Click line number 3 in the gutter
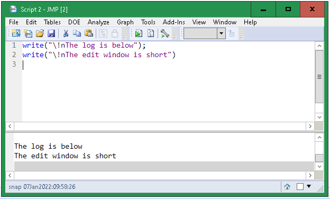This screenshot has height=199, width=330. point(14,64)
